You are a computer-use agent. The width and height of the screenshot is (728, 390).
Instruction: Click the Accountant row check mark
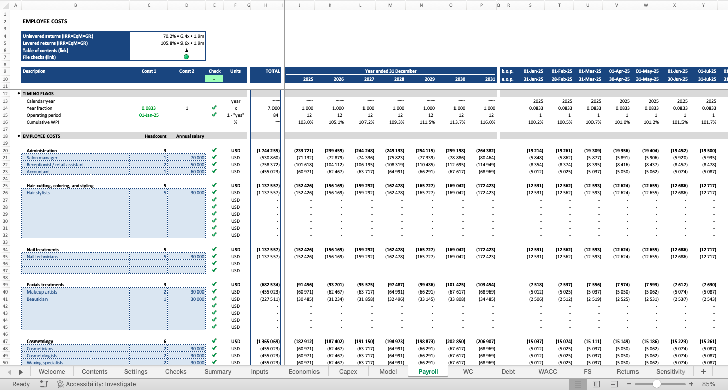click(214, 171)
